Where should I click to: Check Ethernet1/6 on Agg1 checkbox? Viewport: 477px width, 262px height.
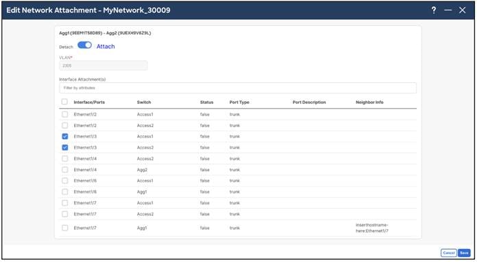pyautogui.click(x=65, y=192)
